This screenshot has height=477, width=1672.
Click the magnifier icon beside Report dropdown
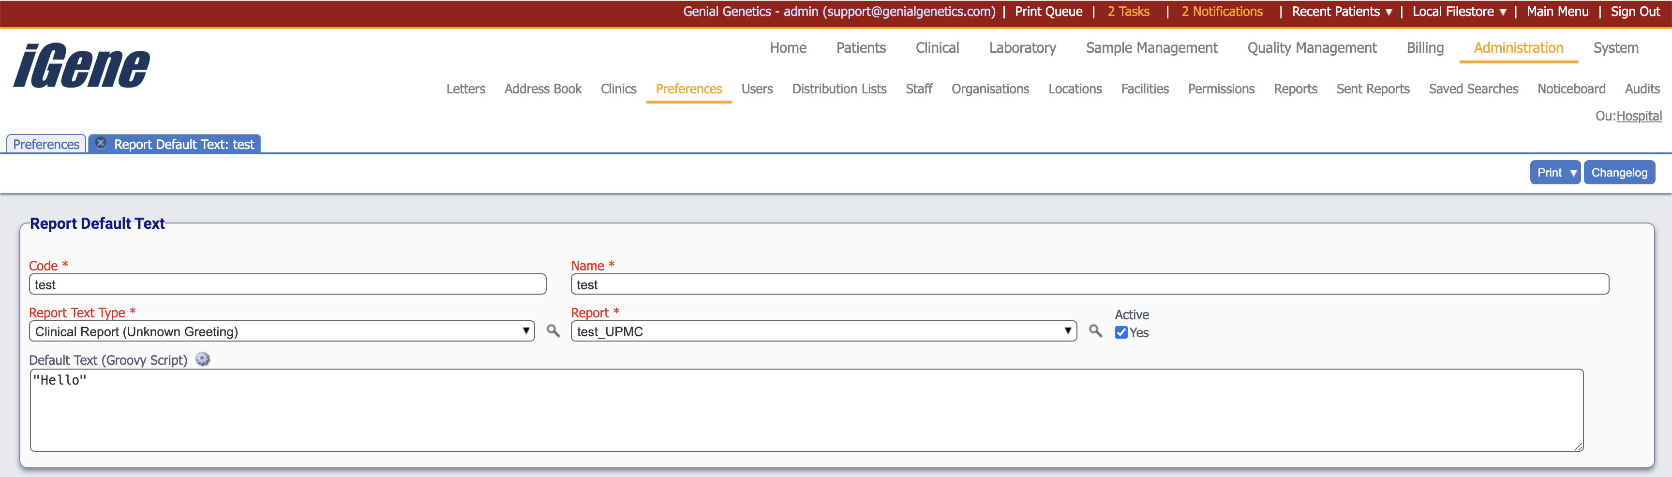(1095, 331)
